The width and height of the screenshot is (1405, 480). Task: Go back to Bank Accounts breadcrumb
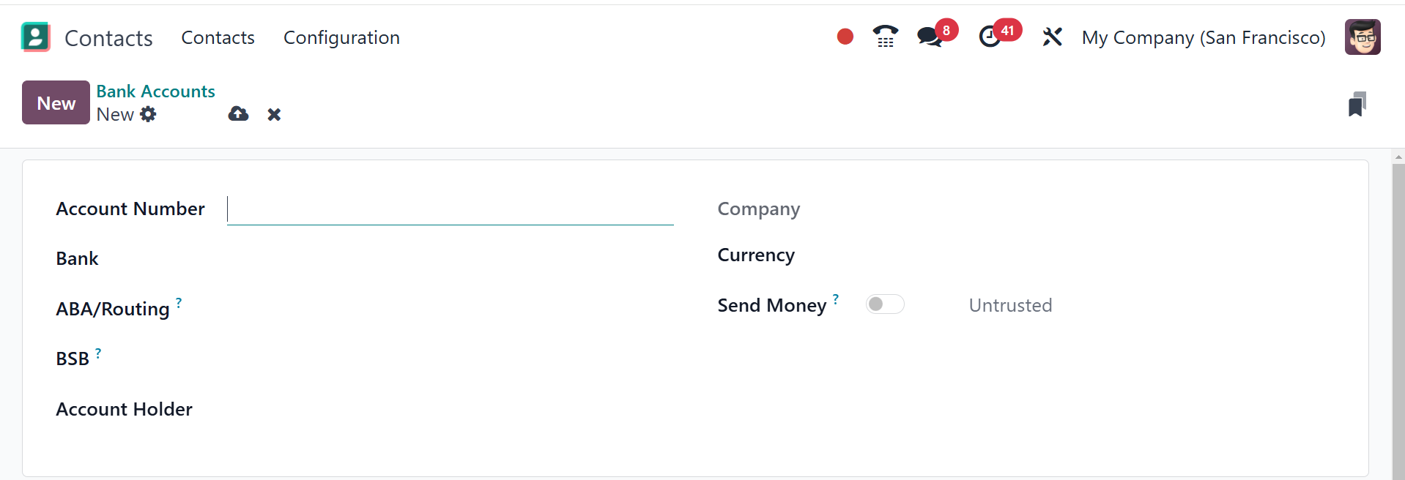coord(155,91)
